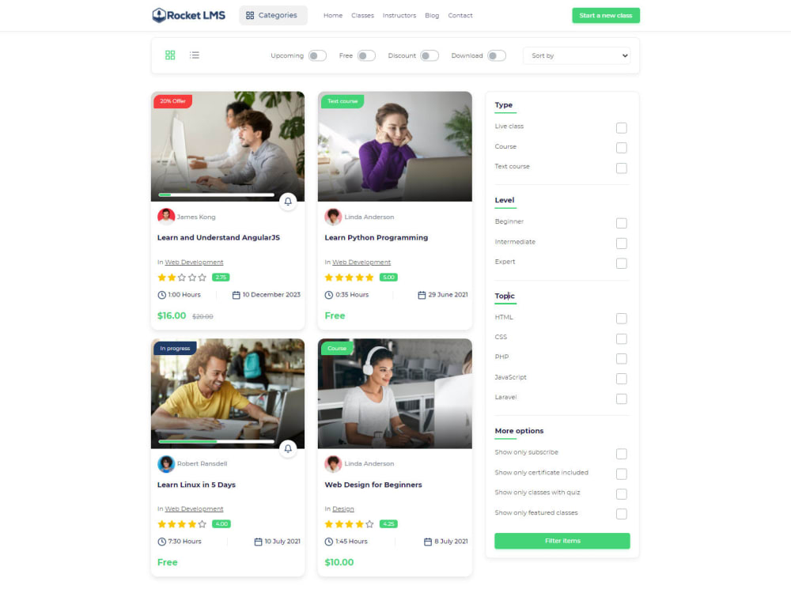The width and height of the screenshot is (791, 593).
Task: Open the Web Development category link
Action: (194, 262)
